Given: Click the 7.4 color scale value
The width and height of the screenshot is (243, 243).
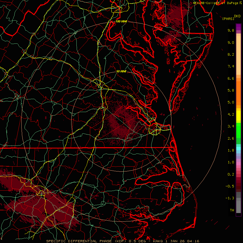Looking at the screenshot, I should (x=231, y=66).
